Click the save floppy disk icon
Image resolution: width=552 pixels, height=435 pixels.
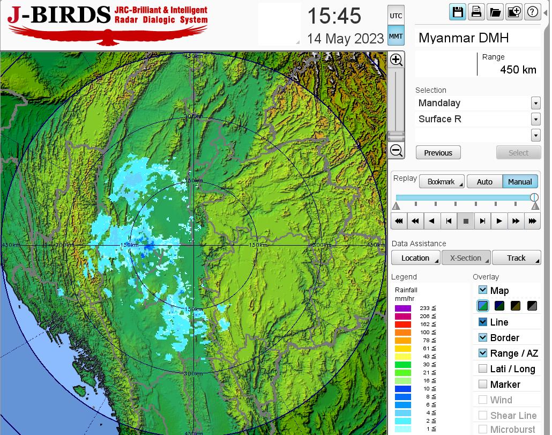pos(458,12)
